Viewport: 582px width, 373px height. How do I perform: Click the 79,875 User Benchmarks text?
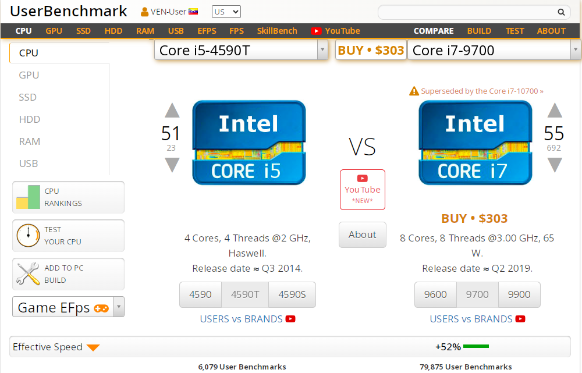point(466,367)
